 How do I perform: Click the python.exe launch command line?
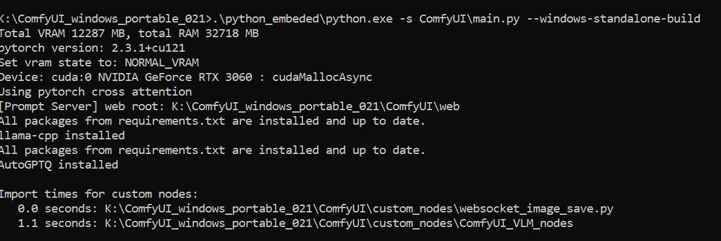tap(350, 19)
